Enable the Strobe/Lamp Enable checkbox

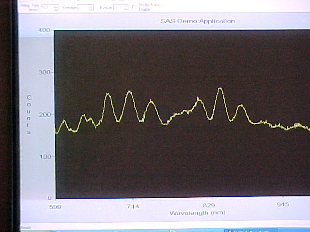134,7
